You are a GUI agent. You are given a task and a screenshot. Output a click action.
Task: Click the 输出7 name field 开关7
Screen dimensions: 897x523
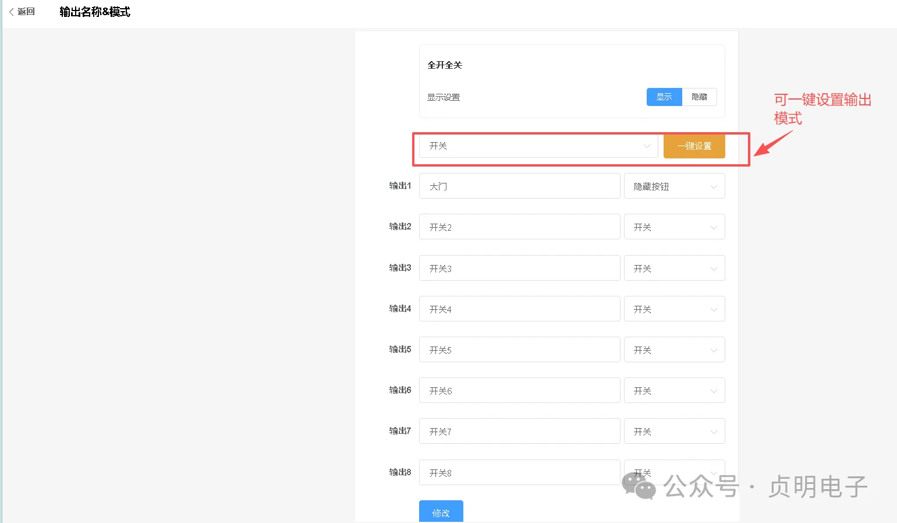tap(519, 432)
